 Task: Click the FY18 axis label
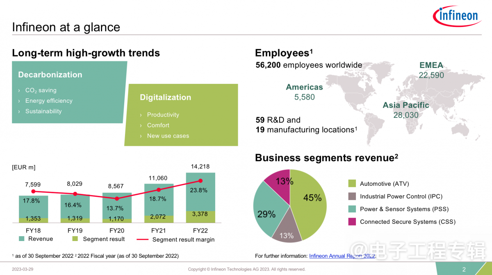(33, 230)
